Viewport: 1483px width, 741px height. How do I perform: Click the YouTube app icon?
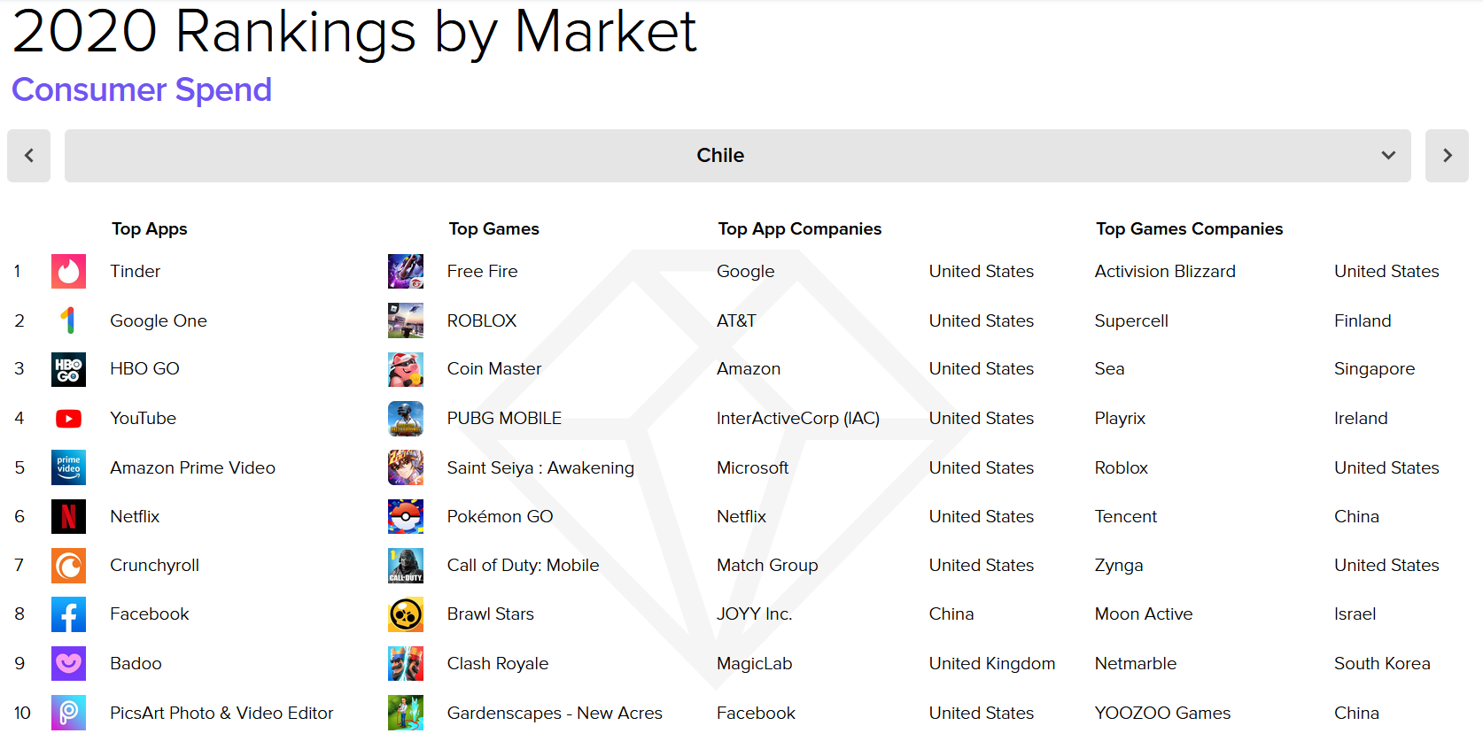68,419
